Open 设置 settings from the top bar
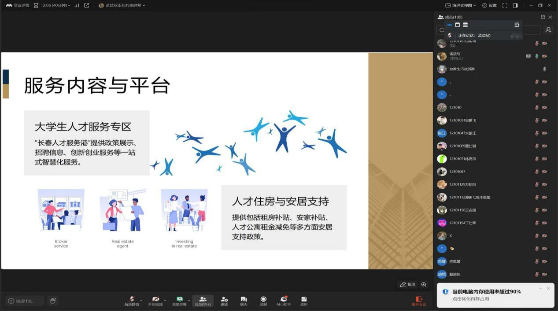This screenshot has height=311, width=558. click(x=489, y=5)
